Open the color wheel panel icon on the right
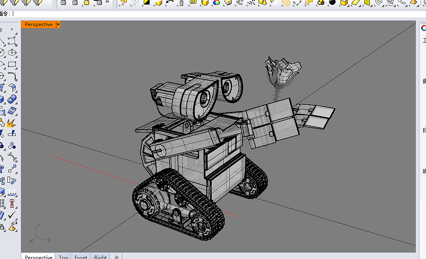The image size is (426, 259). tap(424, 28)
